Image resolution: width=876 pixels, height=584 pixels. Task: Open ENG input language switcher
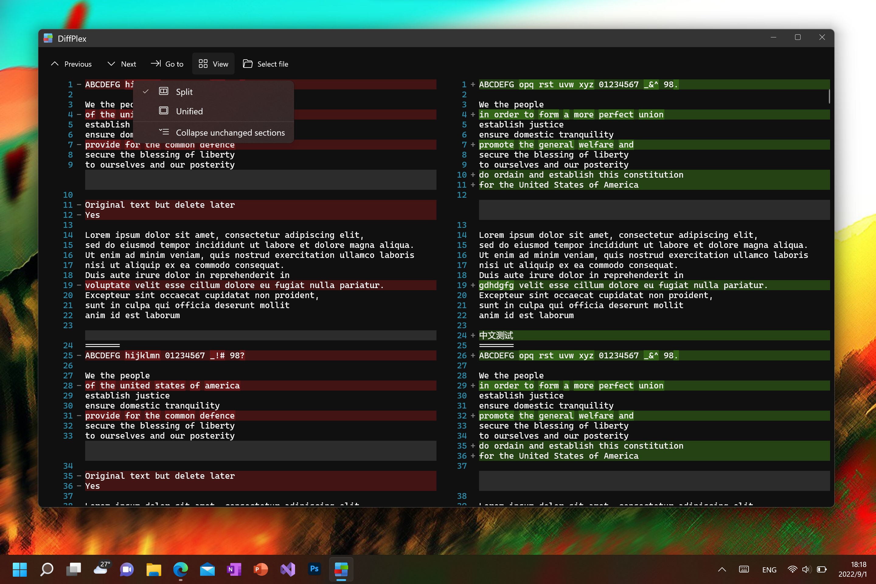point(769,570)
